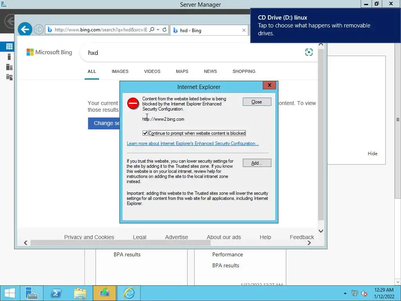Screen dimensions: 401x301
Task: Click the blue Change settings button on Bing
Action: click(104, 123)
